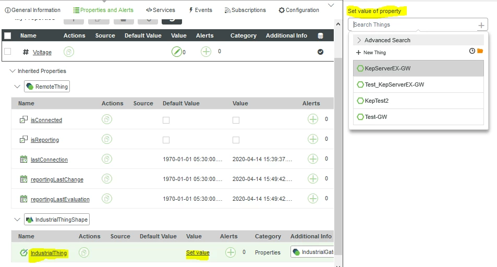Add alert for isReporting property
The height and width of the screenshot is (267, 497).
(x=313, y=139)
